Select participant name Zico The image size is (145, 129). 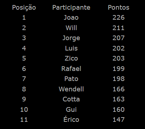click(71, 58)
